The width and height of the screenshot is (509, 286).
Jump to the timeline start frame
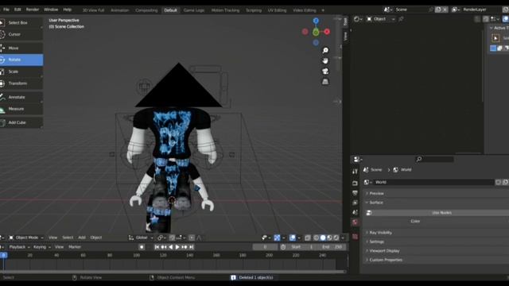pos(157,247)
